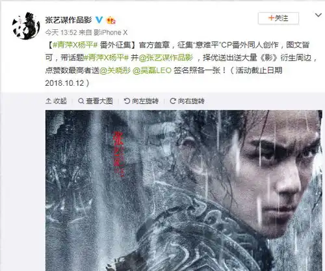Open the 张艺谋作品影 profile name
The width and height of the screenshot is (325, 271).
coord(68,20)
